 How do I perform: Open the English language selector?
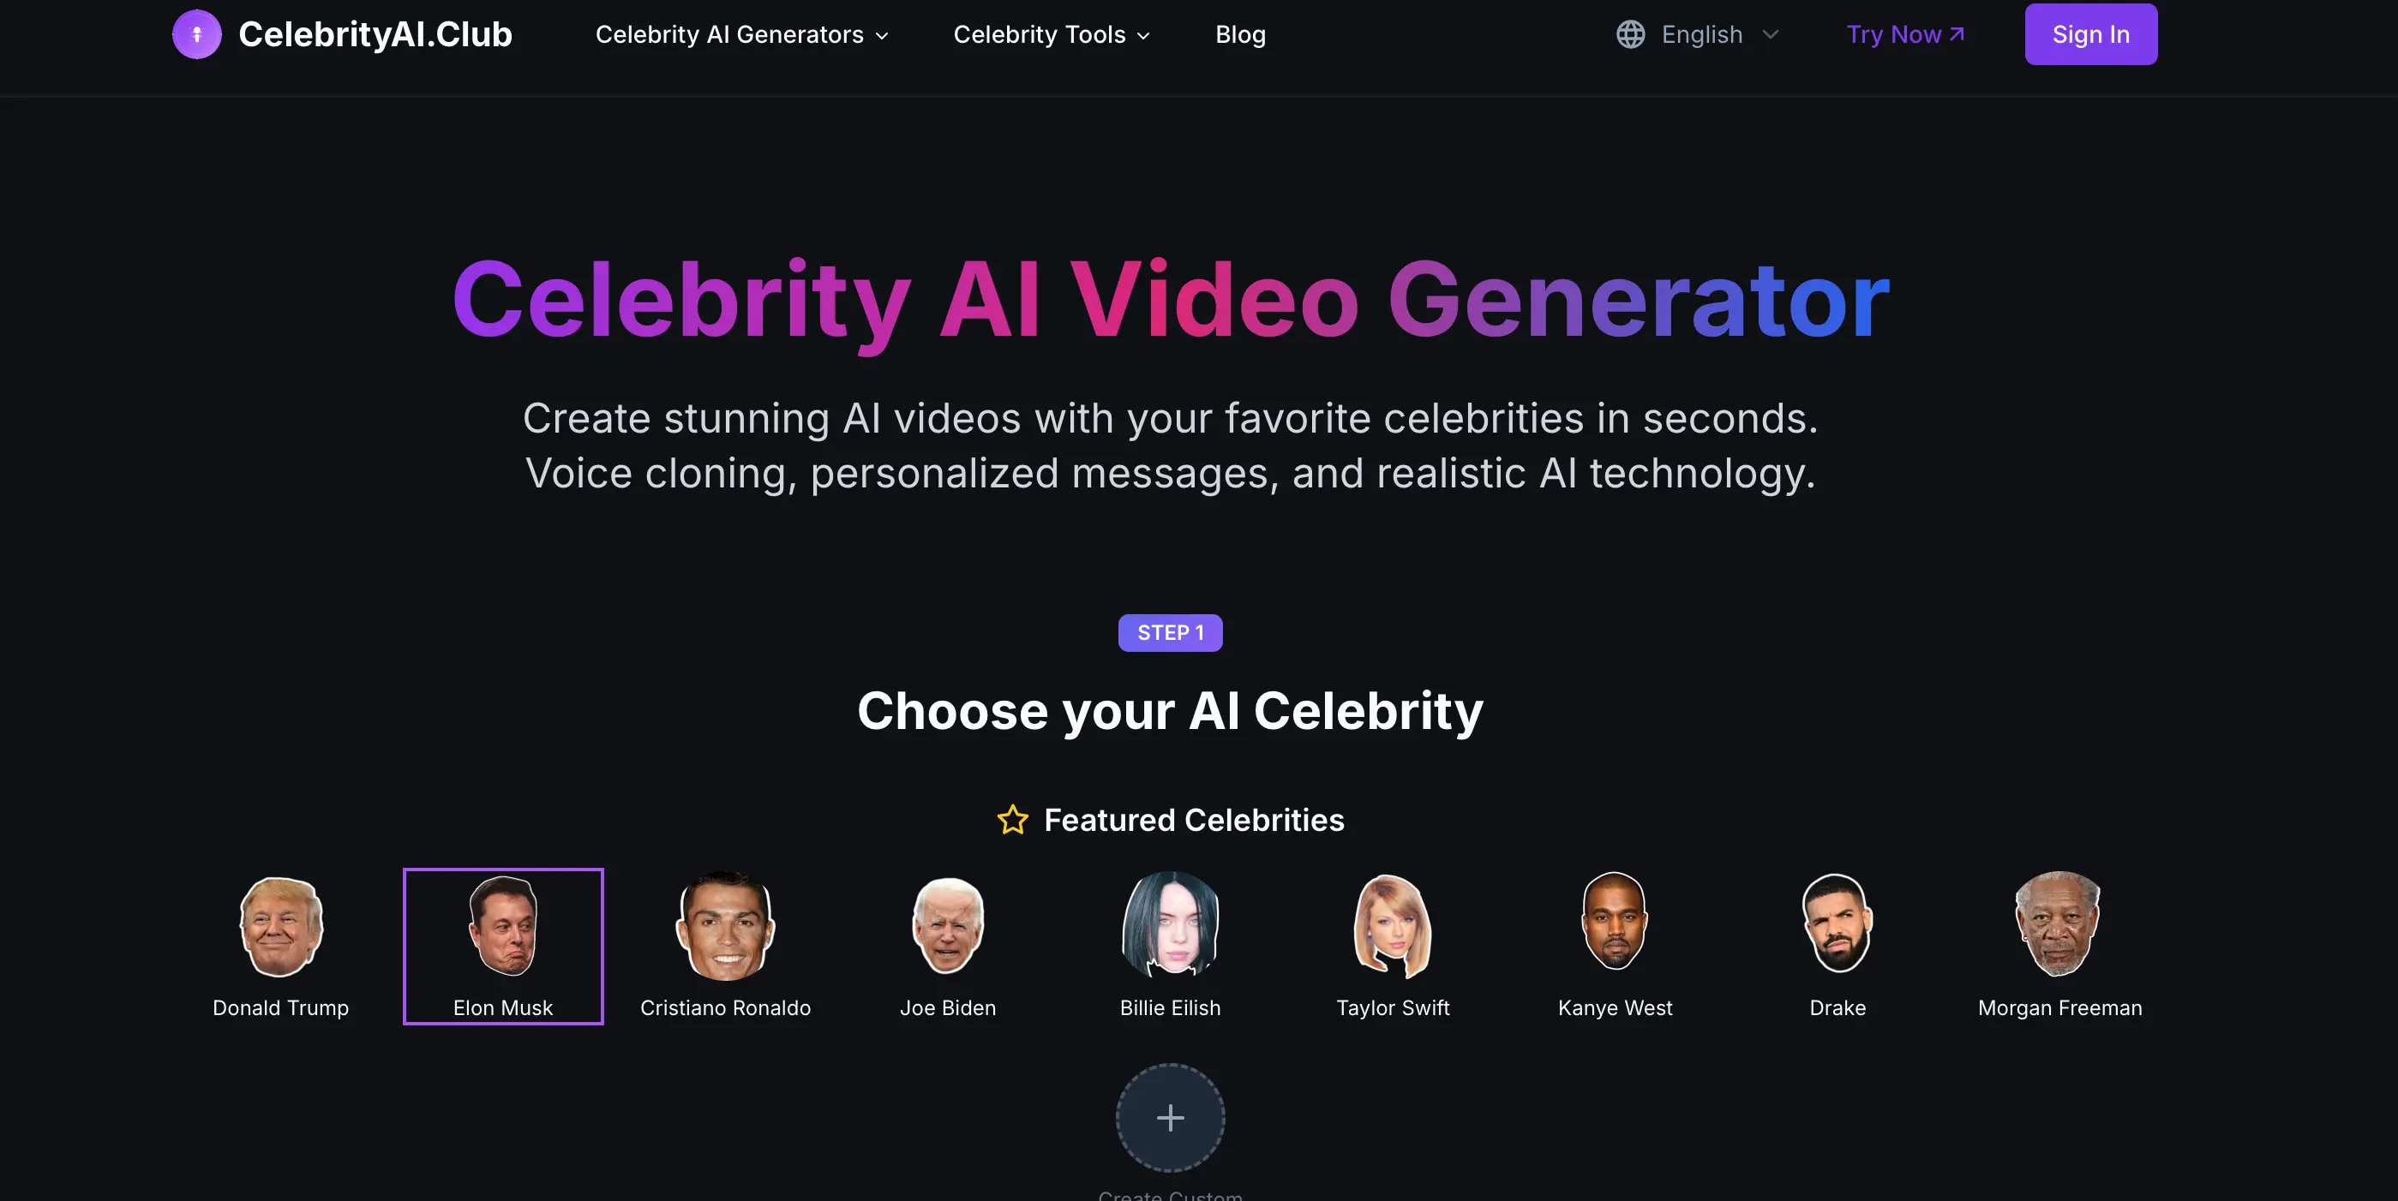1698,34
